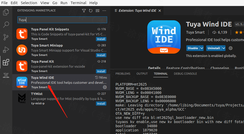Refresh the extensions list

[90, 11]
